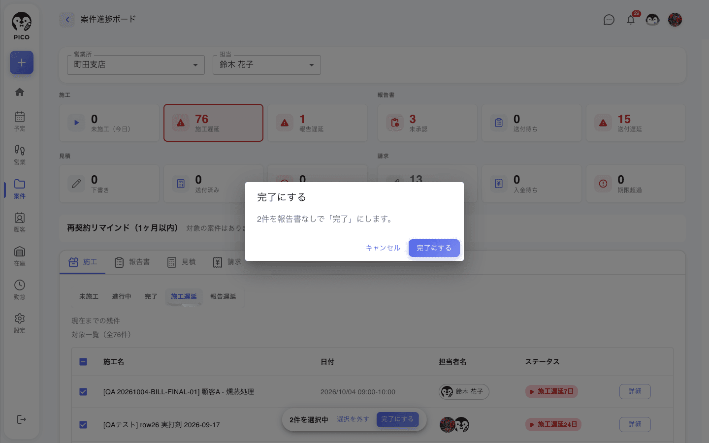
Task: Go back using the chevron arrow
Action: click(67, 20)
